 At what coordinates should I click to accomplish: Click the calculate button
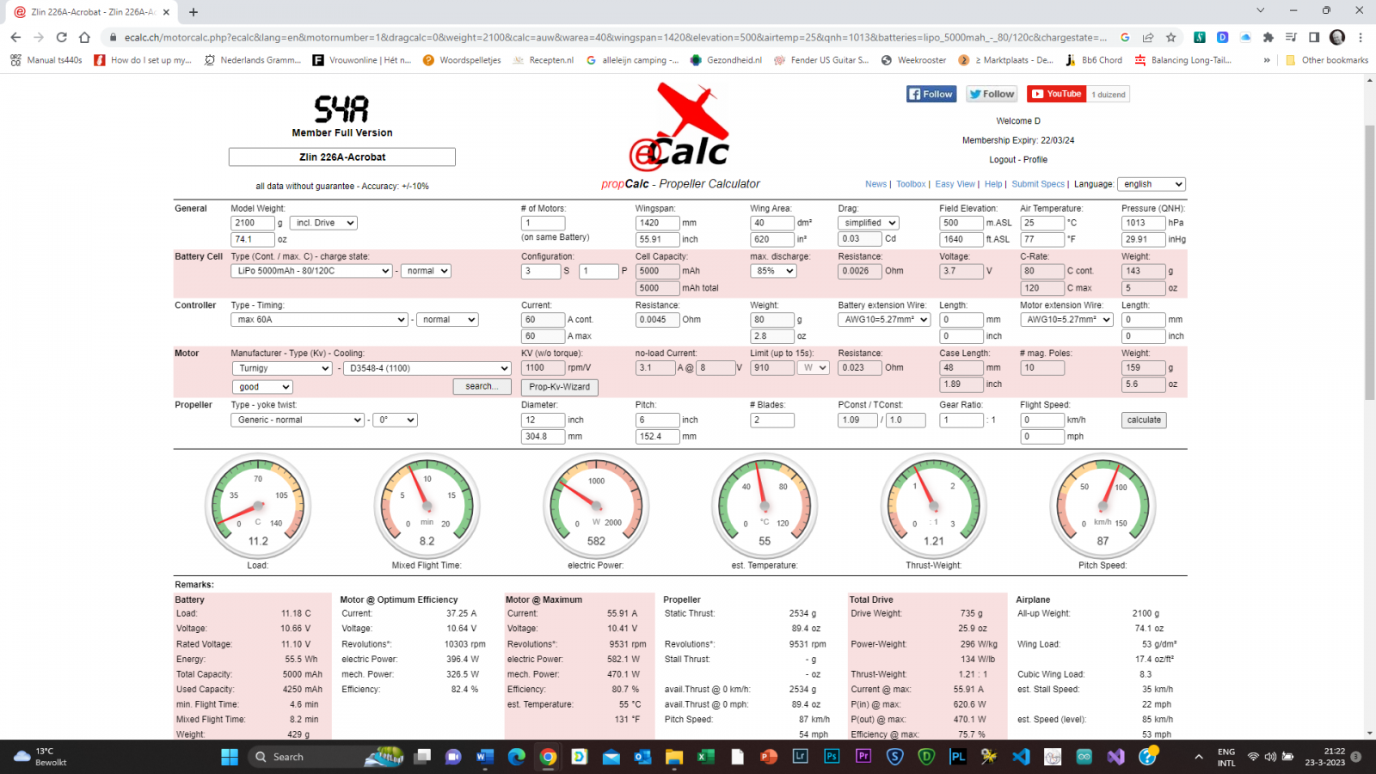click(x=1144, y=421)
